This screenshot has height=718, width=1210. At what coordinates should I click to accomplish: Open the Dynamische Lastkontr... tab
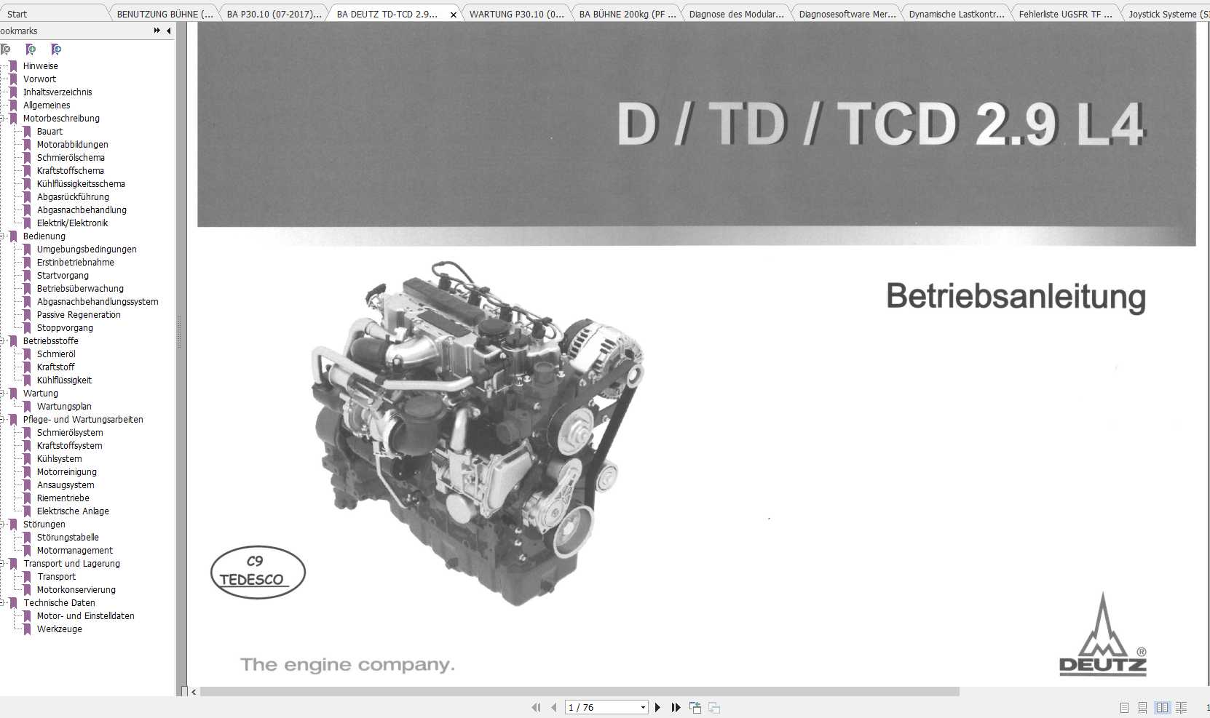pyautogui.click(x=956, y=14)
